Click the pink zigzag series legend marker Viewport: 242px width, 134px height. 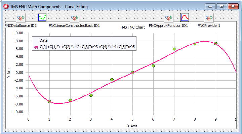coord(36,47)
